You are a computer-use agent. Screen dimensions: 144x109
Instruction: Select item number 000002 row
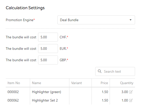click(70, 92)
